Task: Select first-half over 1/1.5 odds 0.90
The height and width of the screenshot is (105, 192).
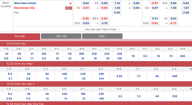Action: 173,3
